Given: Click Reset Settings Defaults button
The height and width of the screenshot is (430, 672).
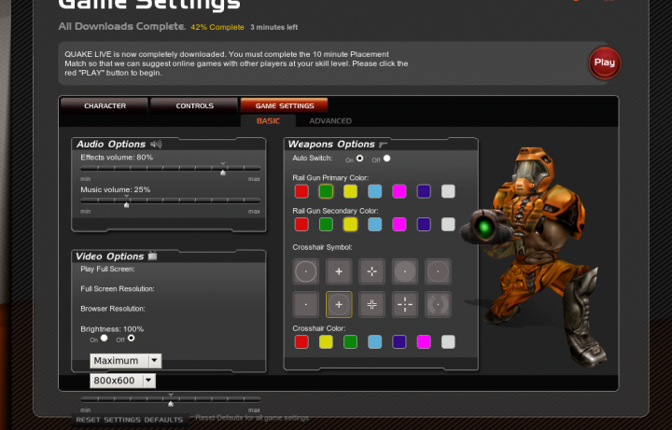Looking at the screenshot, I should click(x=130, y=420).
